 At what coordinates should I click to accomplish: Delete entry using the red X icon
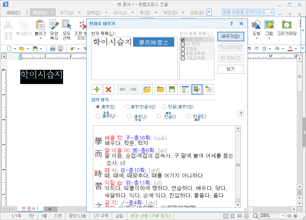[109, 89]
